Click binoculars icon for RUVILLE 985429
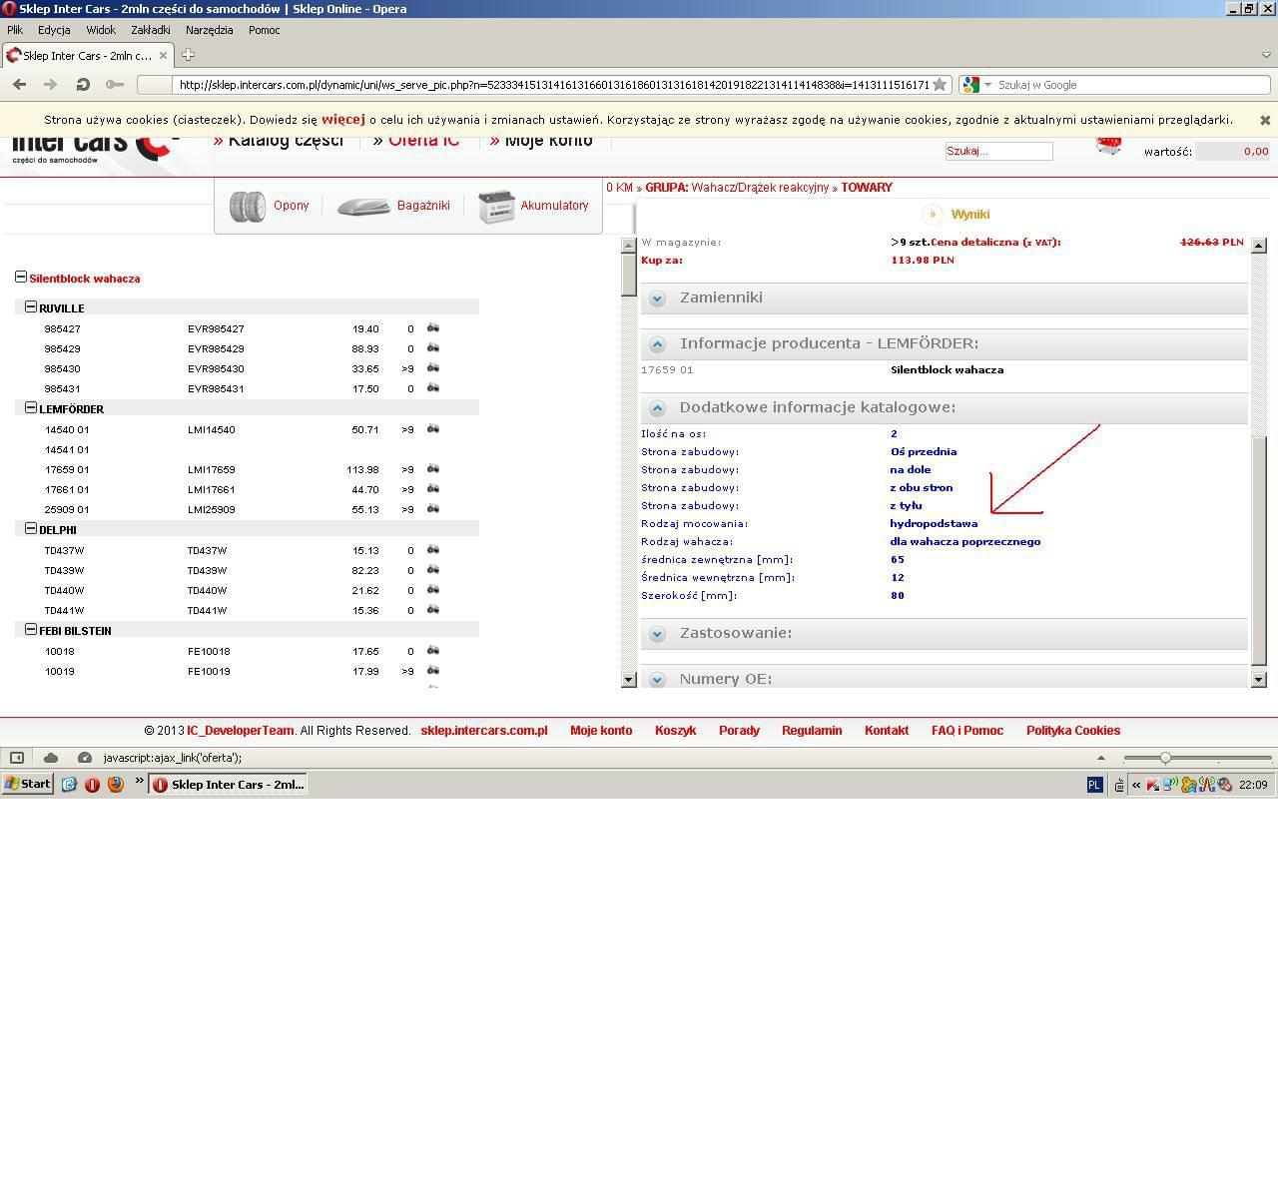 [x=433, y=348]
